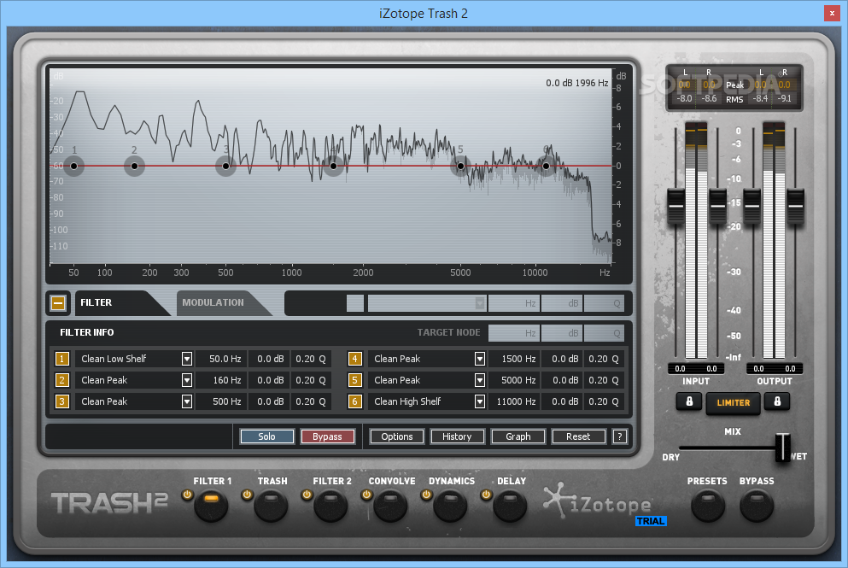Open node 2 Clean Peak dropdown

click(187, 380)
